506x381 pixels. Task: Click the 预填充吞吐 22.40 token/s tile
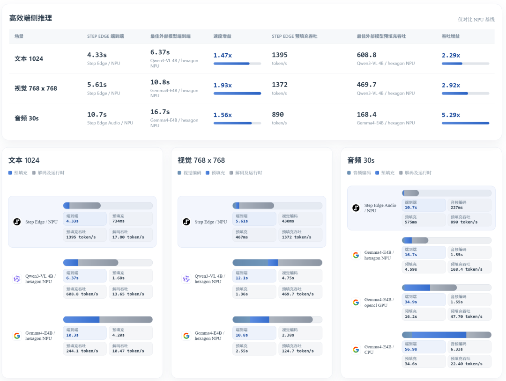tap(469, 361)
